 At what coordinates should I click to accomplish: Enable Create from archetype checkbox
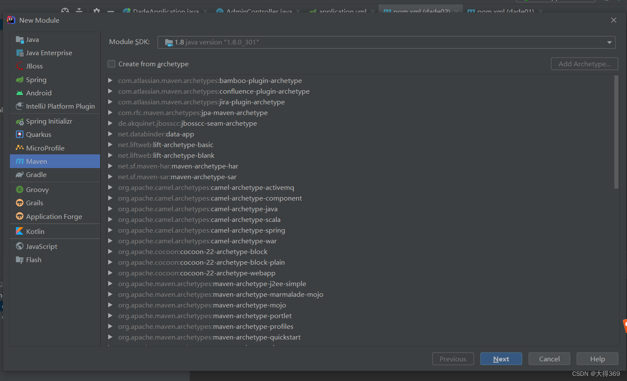pos(112,64)
